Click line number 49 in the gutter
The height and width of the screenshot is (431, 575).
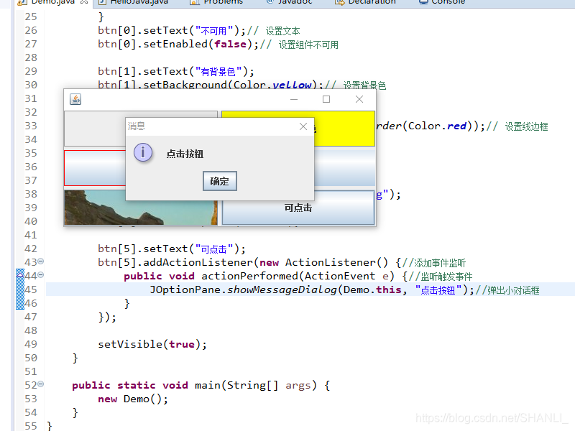pos(31,344)
